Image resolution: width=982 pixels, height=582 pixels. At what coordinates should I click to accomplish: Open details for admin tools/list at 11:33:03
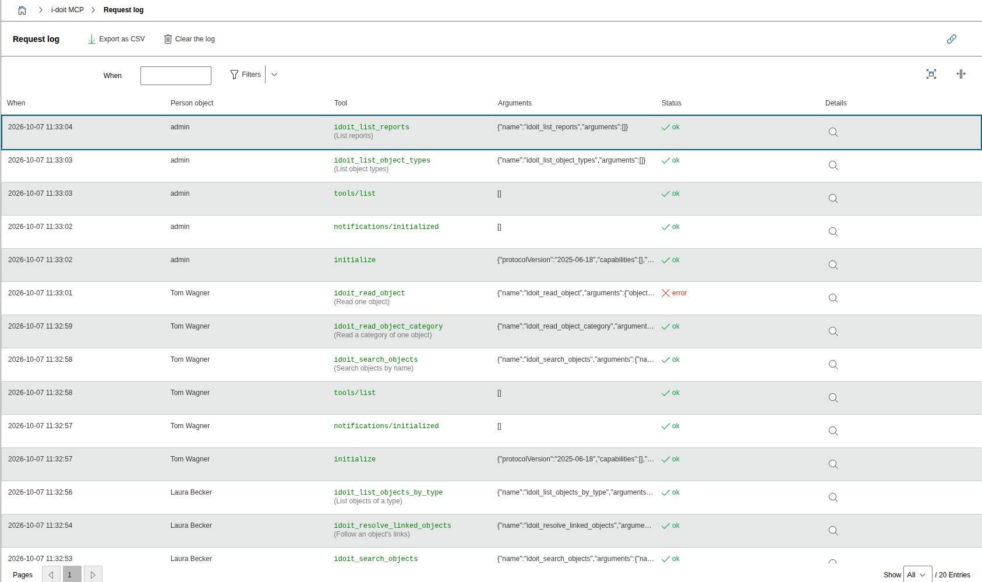coord(833,199)
